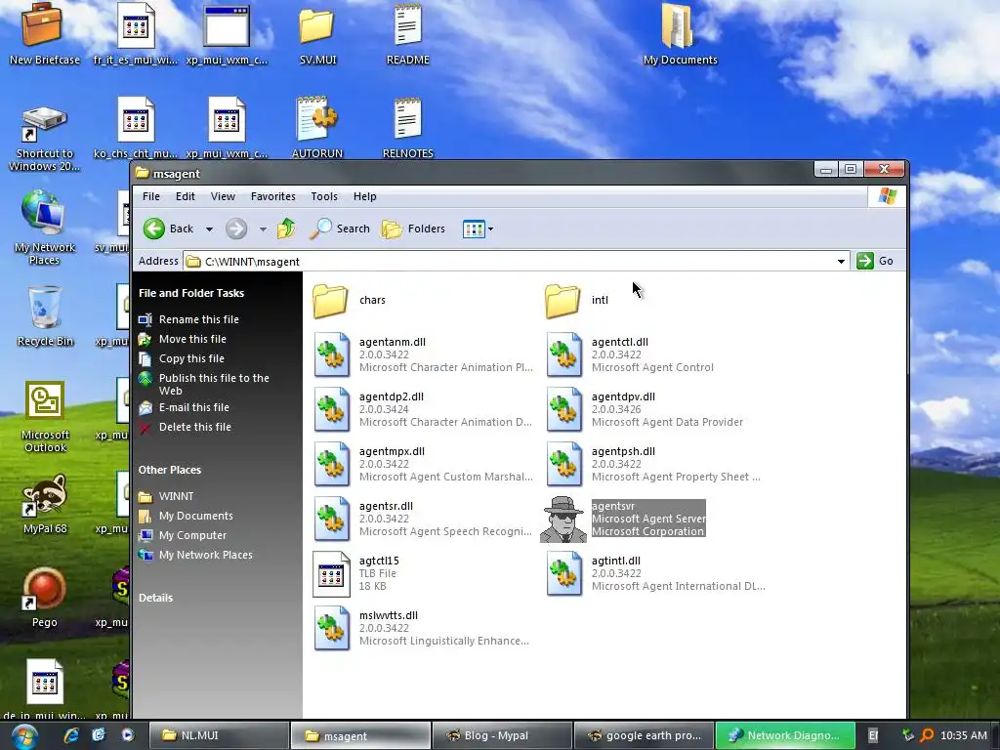
Task: Click the taskbar clock showing 10:35 AM
Action: coord(964,735)
